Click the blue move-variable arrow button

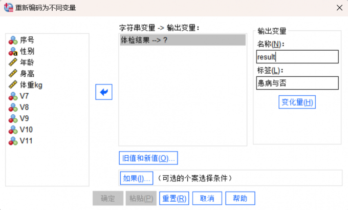click(x=104, y=92)
